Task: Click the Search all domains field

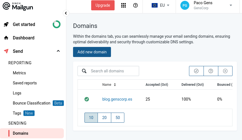Action: 113,71
